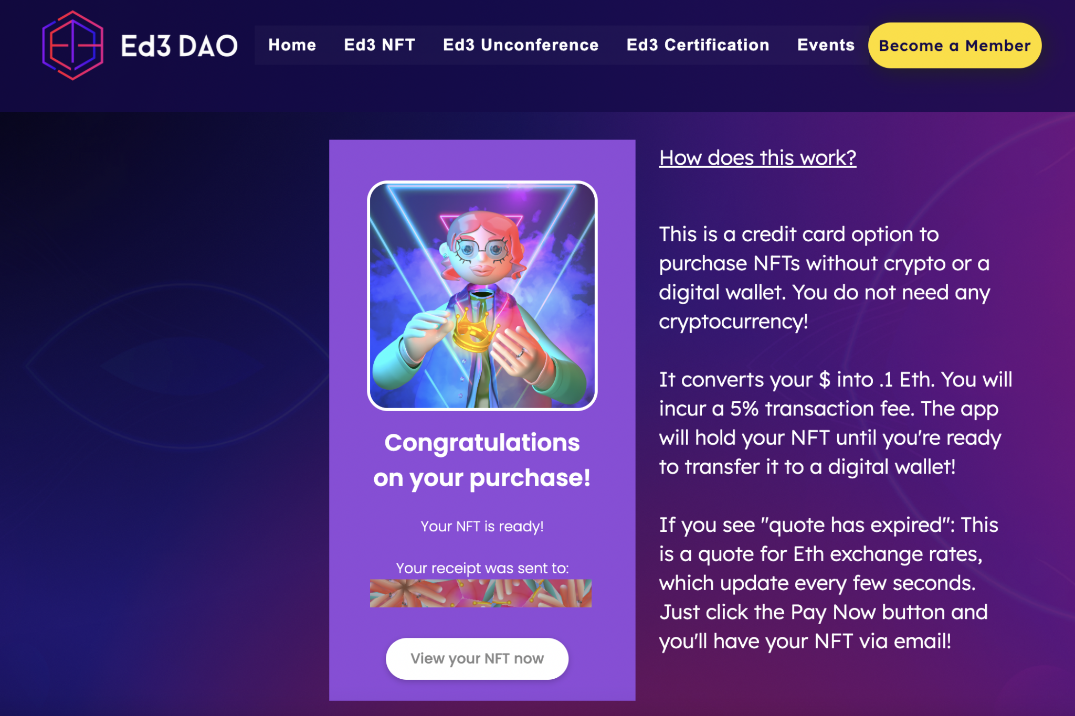Click the paragraph about the credit card option

824,278
